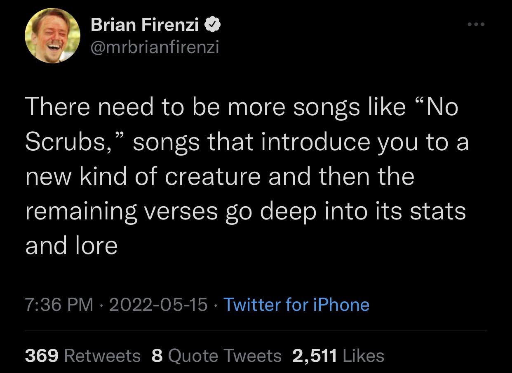Viewport: 512px width, 373px height.
Task: Click the number 369 retweet count
Action: pos(42,356)
